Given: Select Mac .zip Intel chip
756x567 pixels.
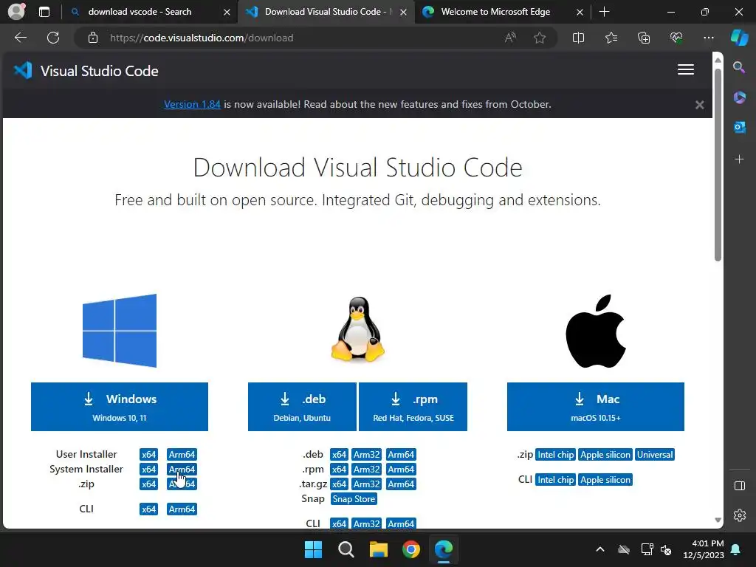Looking at the screenshot, I should tap(555, 454).
